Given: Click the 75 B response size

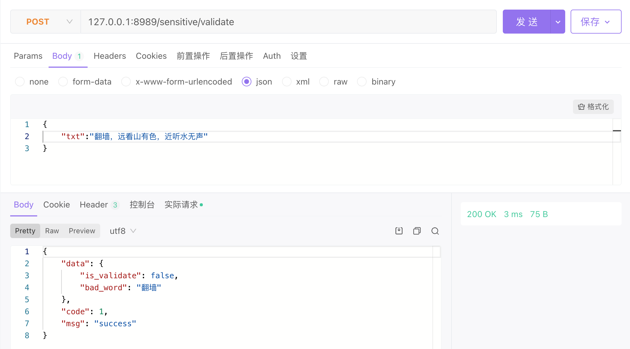Looking at the screenshot, I should (539, 214).
